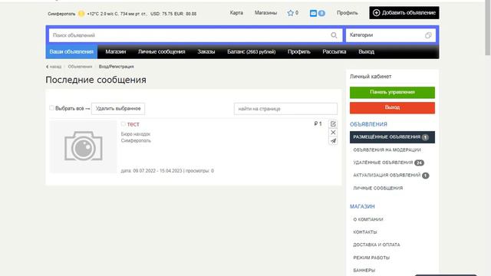Open Объявления на модерации

tap(387, 150)
